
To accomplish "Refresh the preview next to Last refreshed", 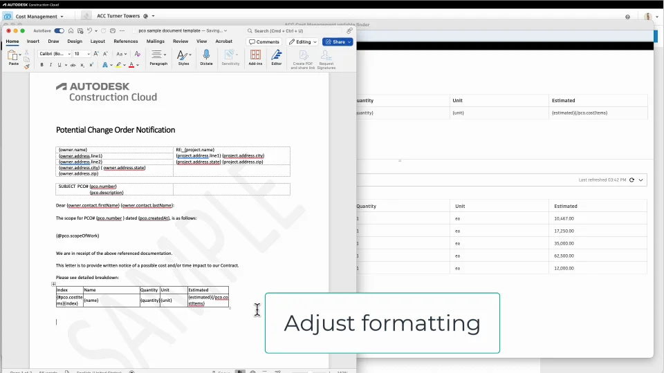I will pyautogui.click(x=631, y=180).
